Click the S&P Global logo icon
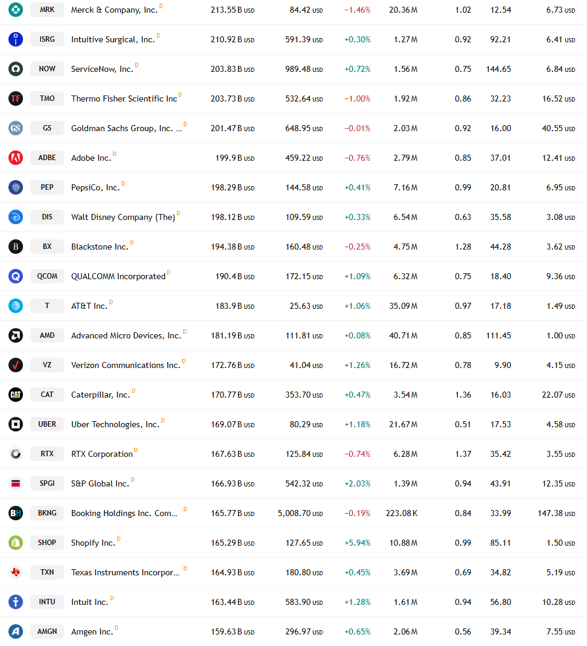The width and height of the screenshot is (587, 646). (16, 483)
